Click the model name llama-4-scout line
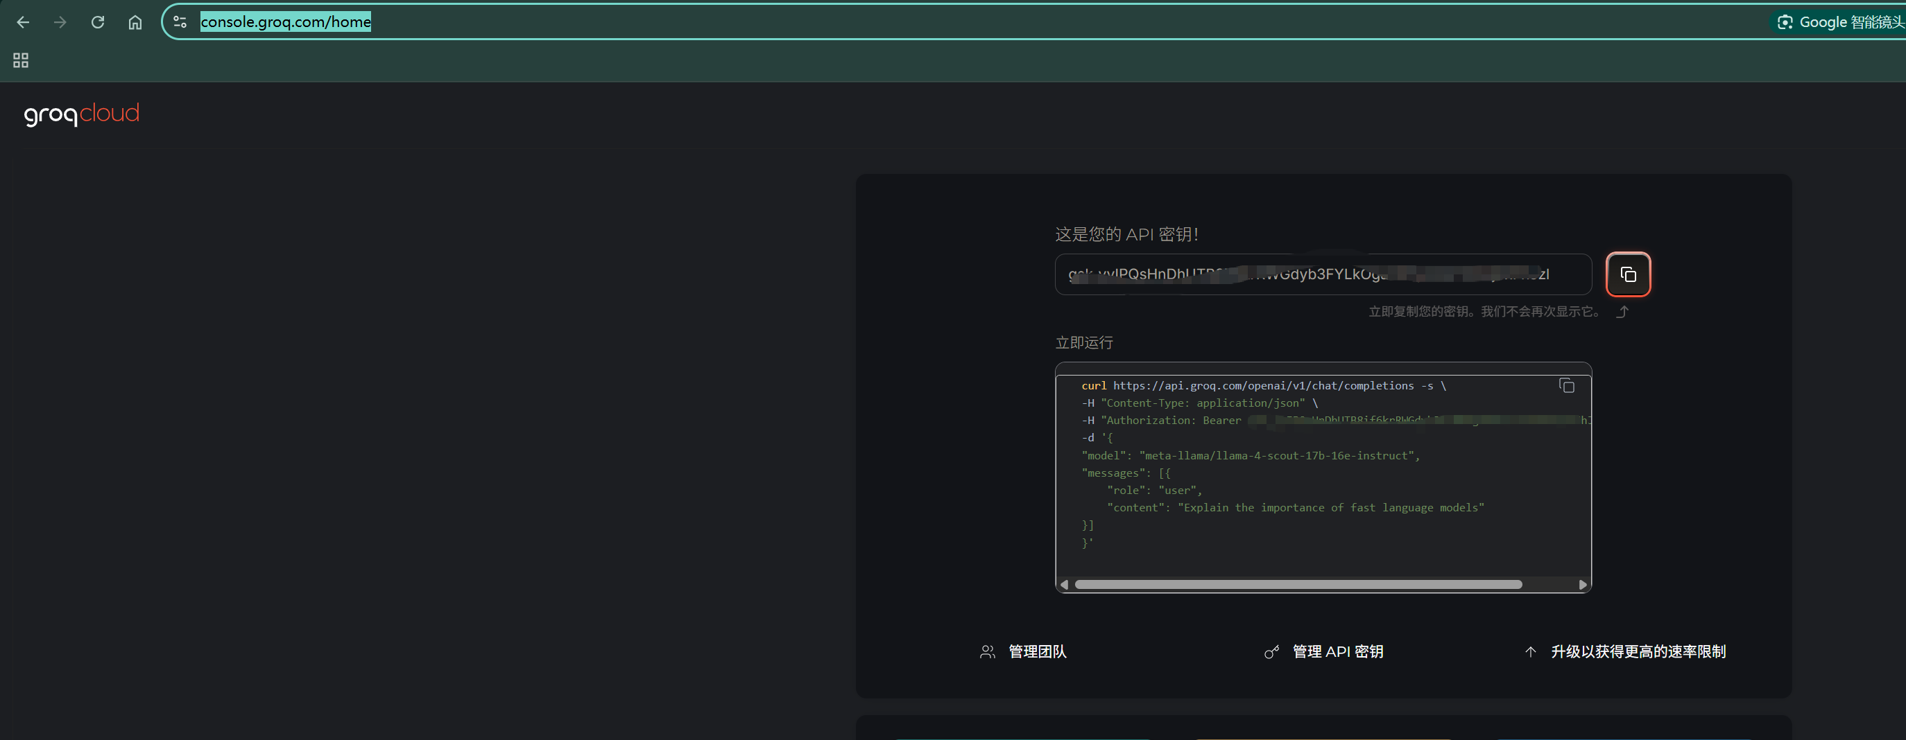 point(1251,455)
